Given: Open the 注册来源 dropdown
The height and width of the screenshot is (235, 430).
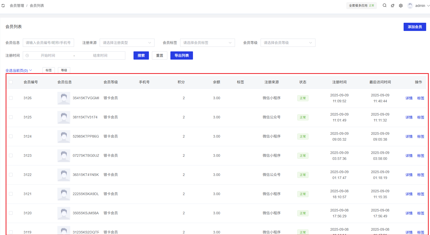Looking at the screenshot, I should (127, 43).
